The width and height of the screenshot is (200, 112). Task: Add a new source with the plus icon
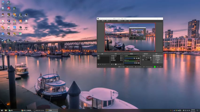[111, 64]
